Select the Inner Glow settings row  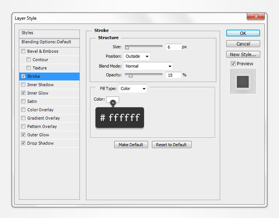tap(49, 93)
